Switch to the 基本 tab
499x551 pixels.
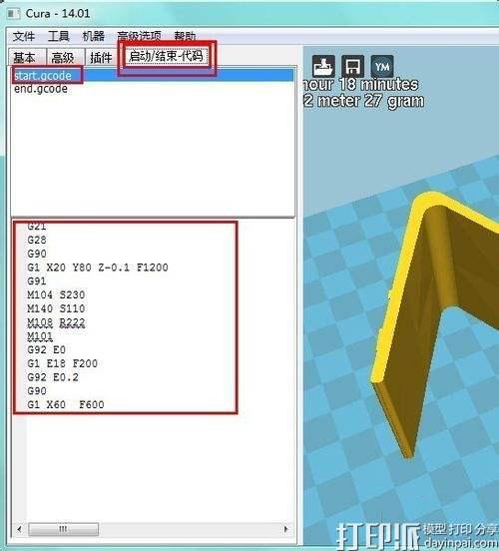pyautogui.click(x=26, y=57)
